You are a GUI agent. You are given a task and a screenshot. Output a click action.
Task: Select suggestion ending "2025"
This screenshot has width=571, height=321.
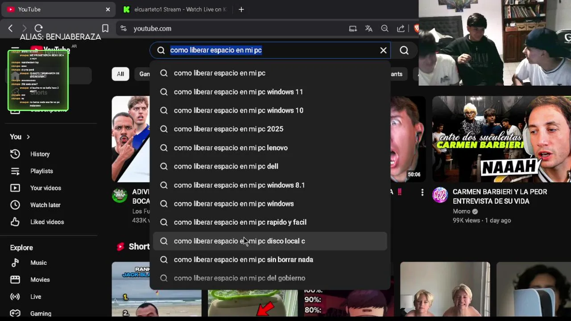(270, 129)
